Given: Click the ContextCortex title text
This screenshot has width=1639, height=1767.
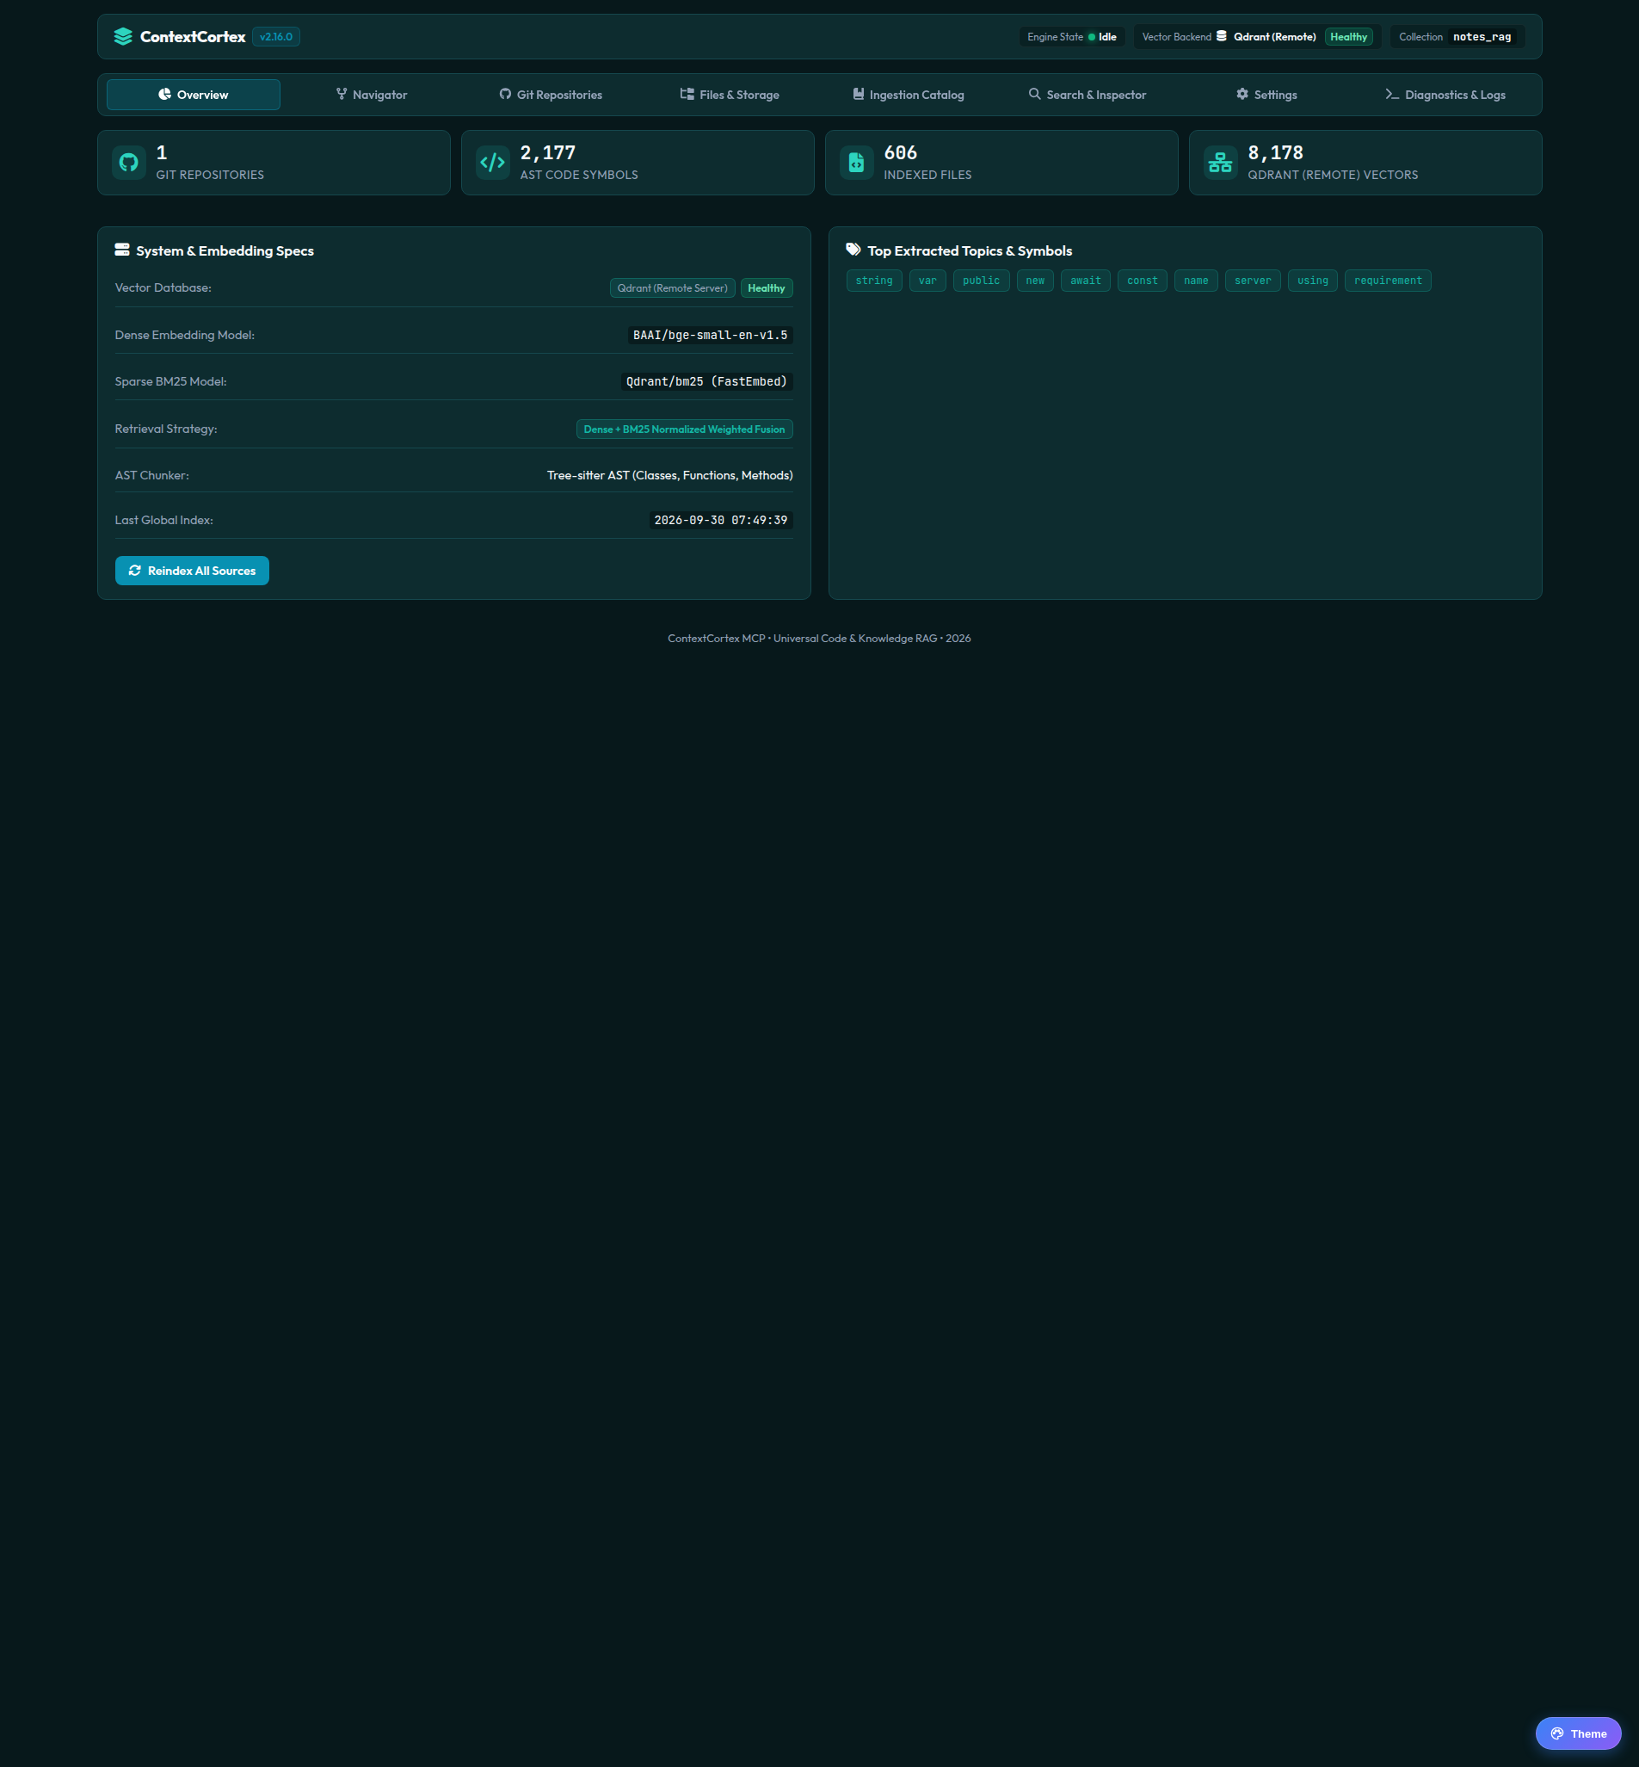Looking at the screenshot, I should click(193, 36).
